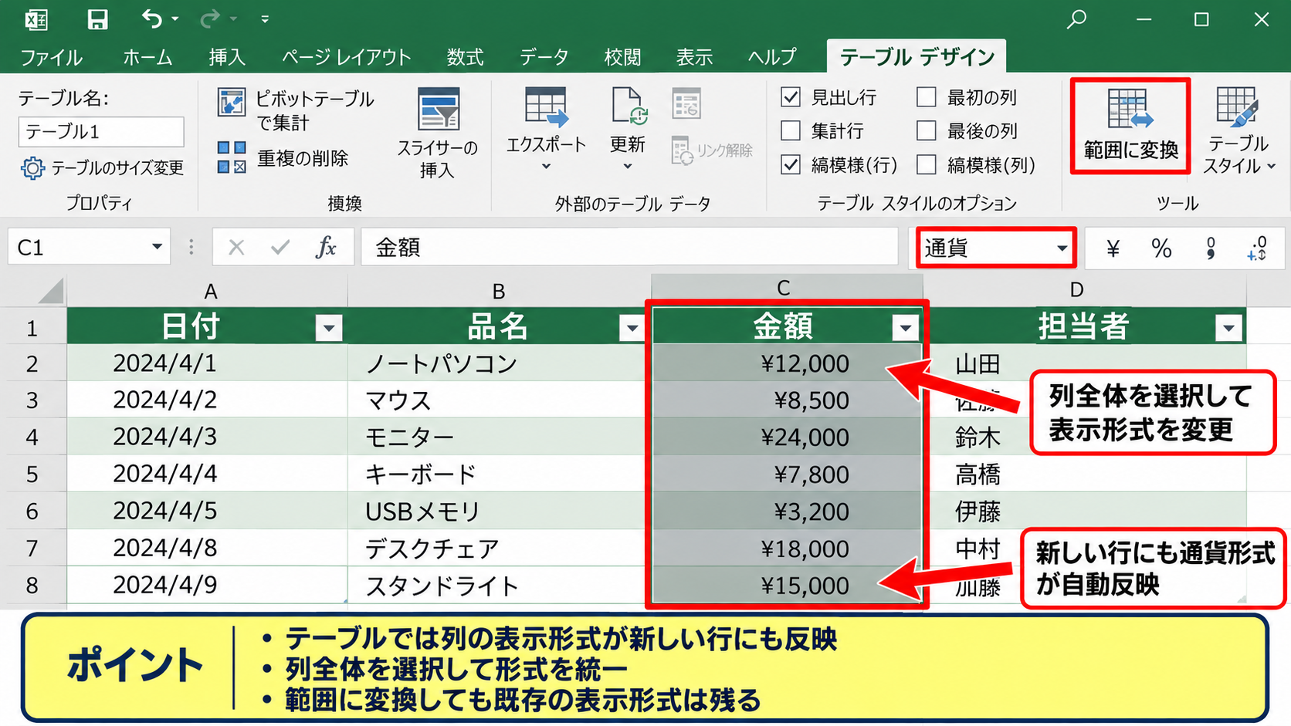
Task: Click the formula bar showing 金額
Action: [629, 248]
